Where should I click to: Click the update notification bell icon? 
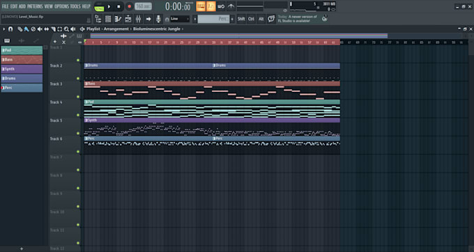pyautogui.click(x=325, y=19)
